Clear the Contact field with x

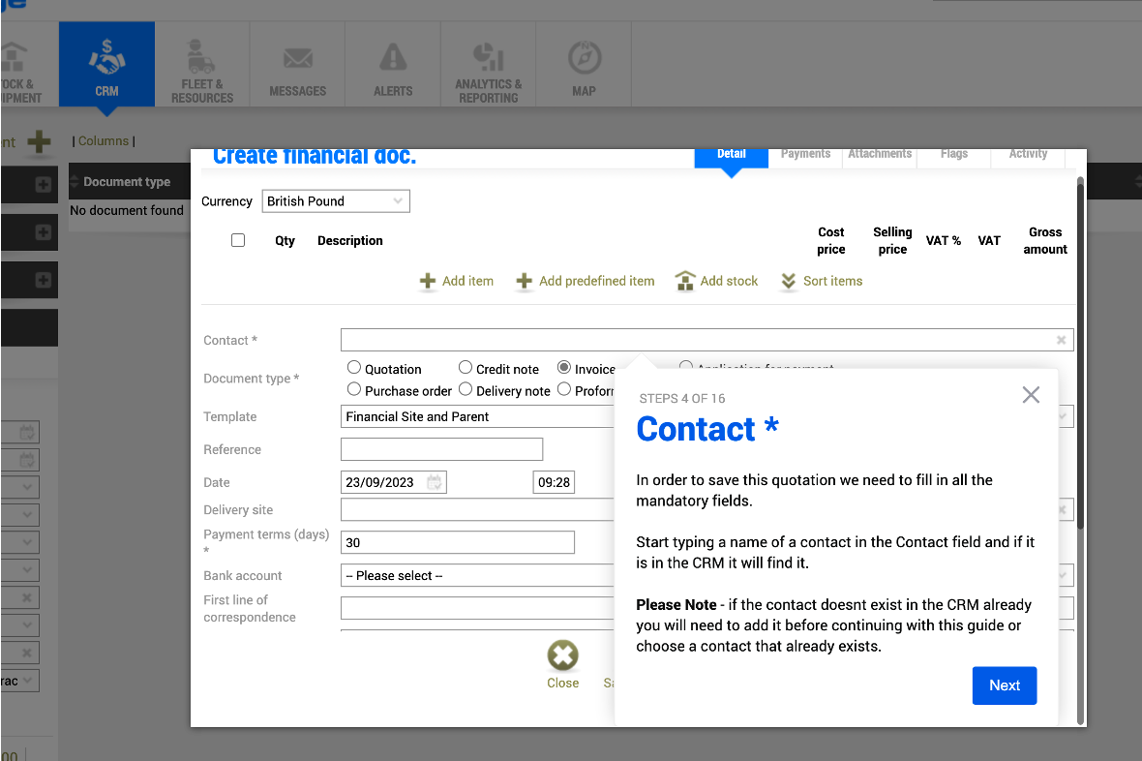tap(1061, 340)
